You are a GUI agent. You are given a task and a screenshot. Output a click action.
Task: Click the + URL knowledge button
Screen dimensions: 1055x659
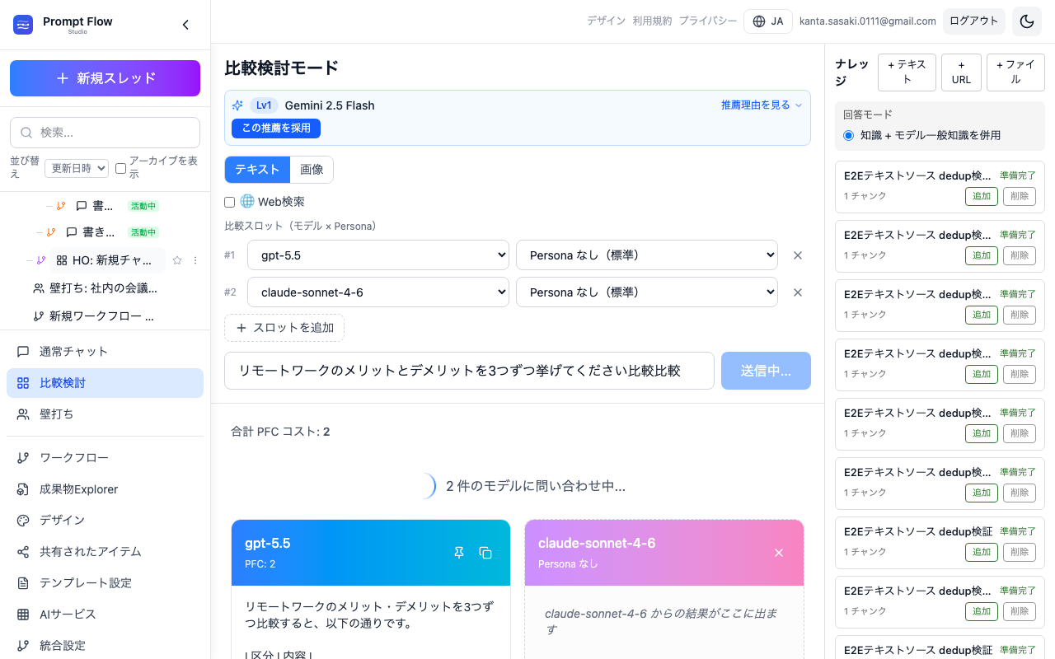(x=961, y=72)
